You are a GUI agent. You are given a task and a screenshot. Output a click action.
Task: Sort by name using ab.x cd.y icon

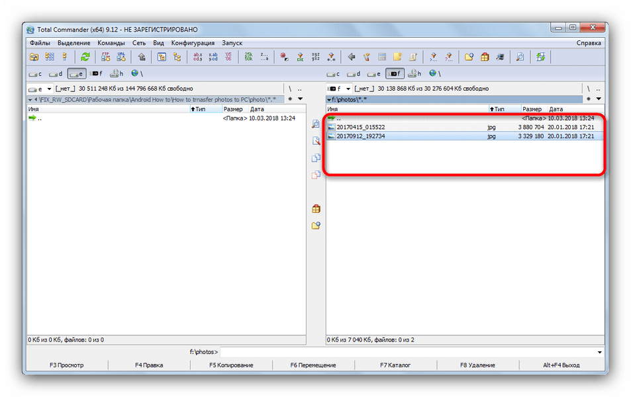coord(197,57)
